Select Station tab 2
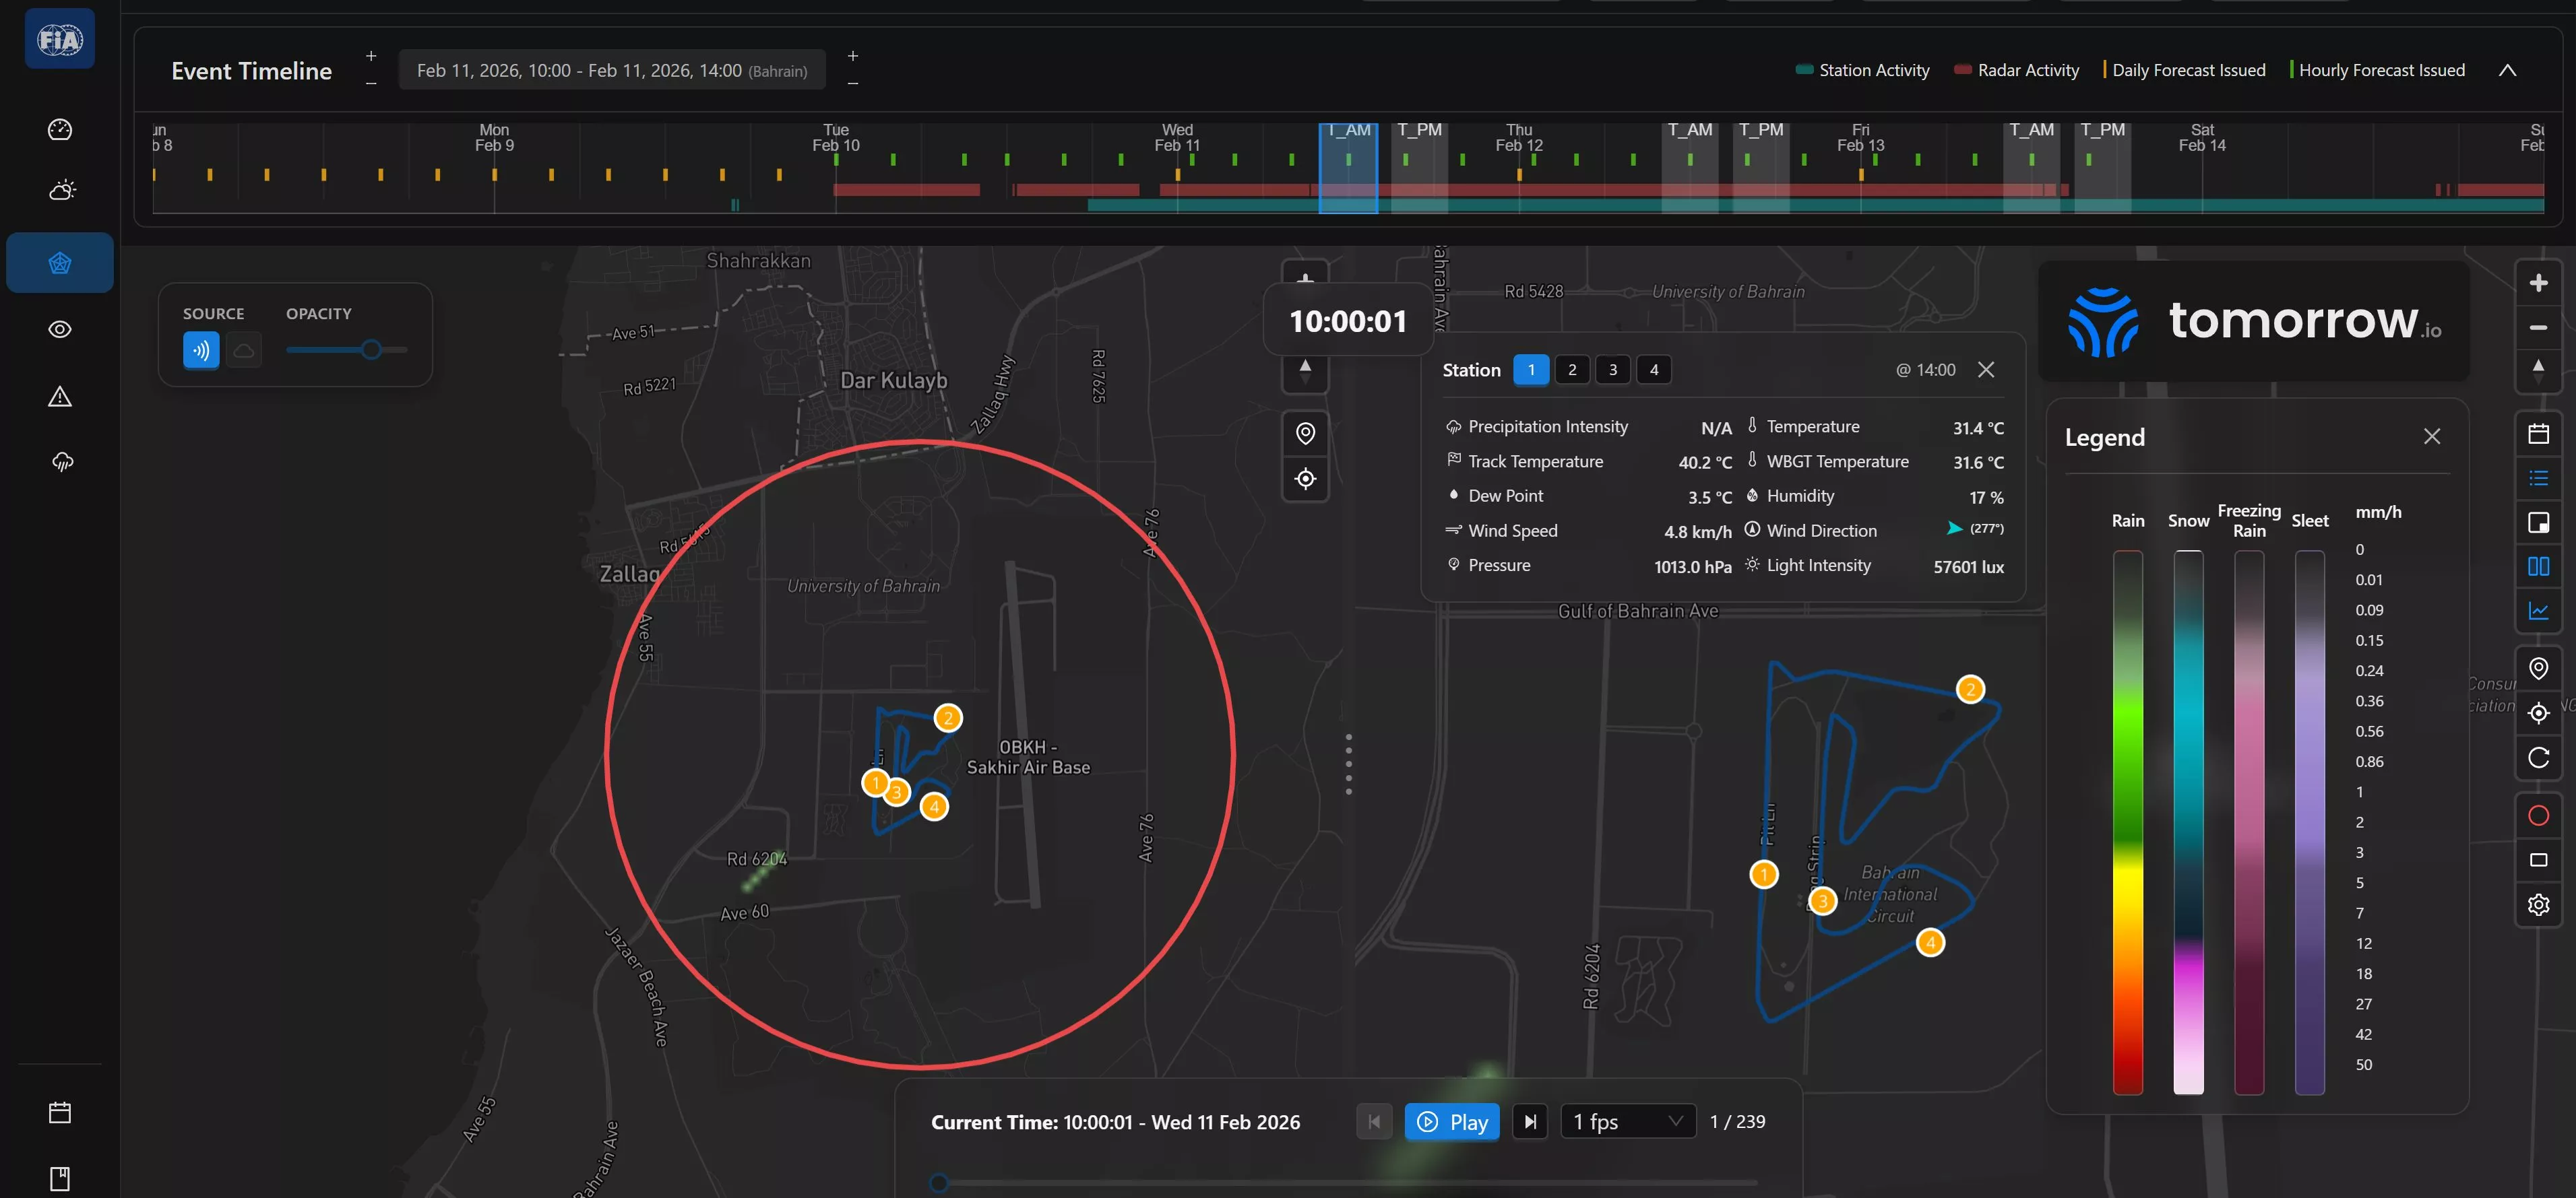Image resolution: width=2576 pixels, height=1198 pixels. click(x=1572, y=370)
